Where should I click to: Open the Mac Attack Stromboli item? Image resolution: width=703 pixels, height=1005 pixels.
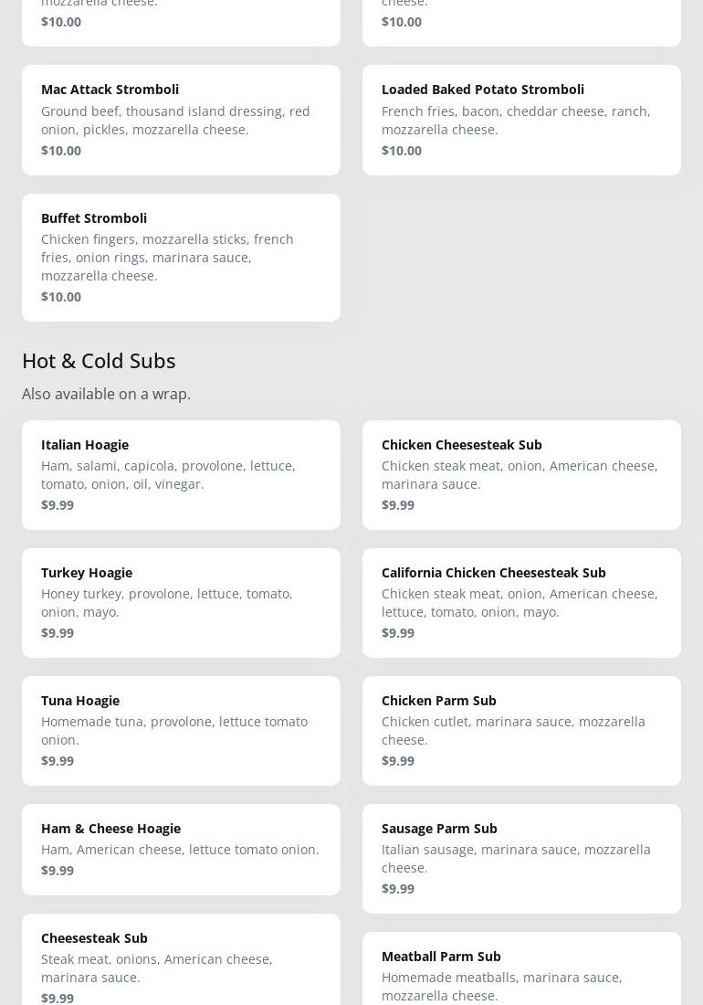pos(181,120)
